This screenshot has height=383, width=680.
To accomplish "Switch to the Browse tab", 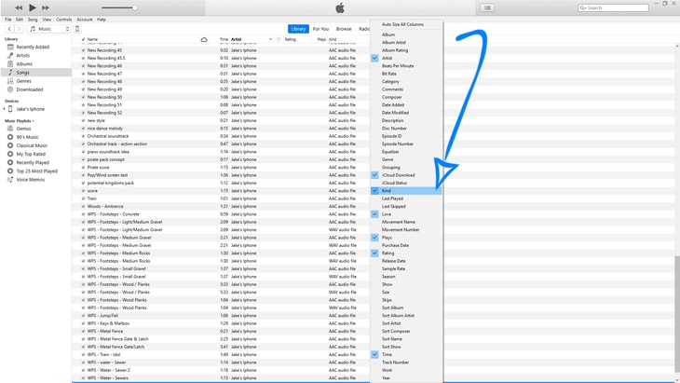I will (x=344, y=29).
